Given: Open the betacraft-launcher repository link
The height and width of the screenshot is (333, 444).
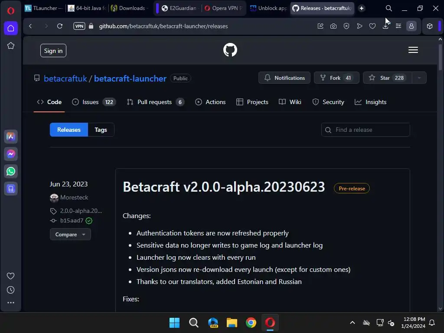Looking at the screenshot, I should [130, 78].
